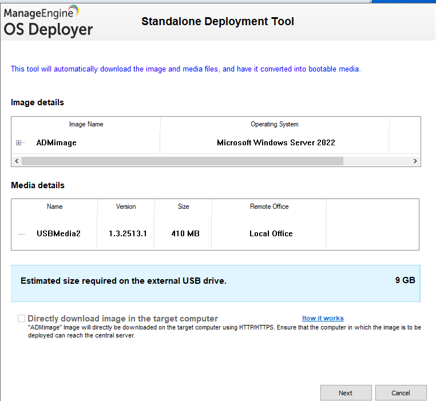The image size is (436, 401).
Task: Click the Version column header
Action: point(126,207)
